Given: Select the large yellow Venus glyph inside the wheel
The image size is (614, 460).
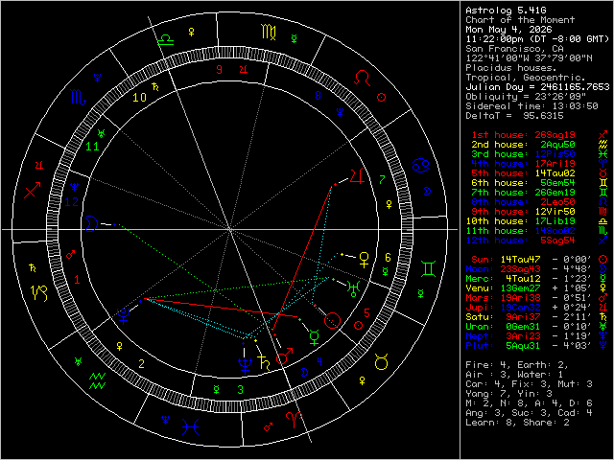Looking at the screenshot, I should click(365, 260).
